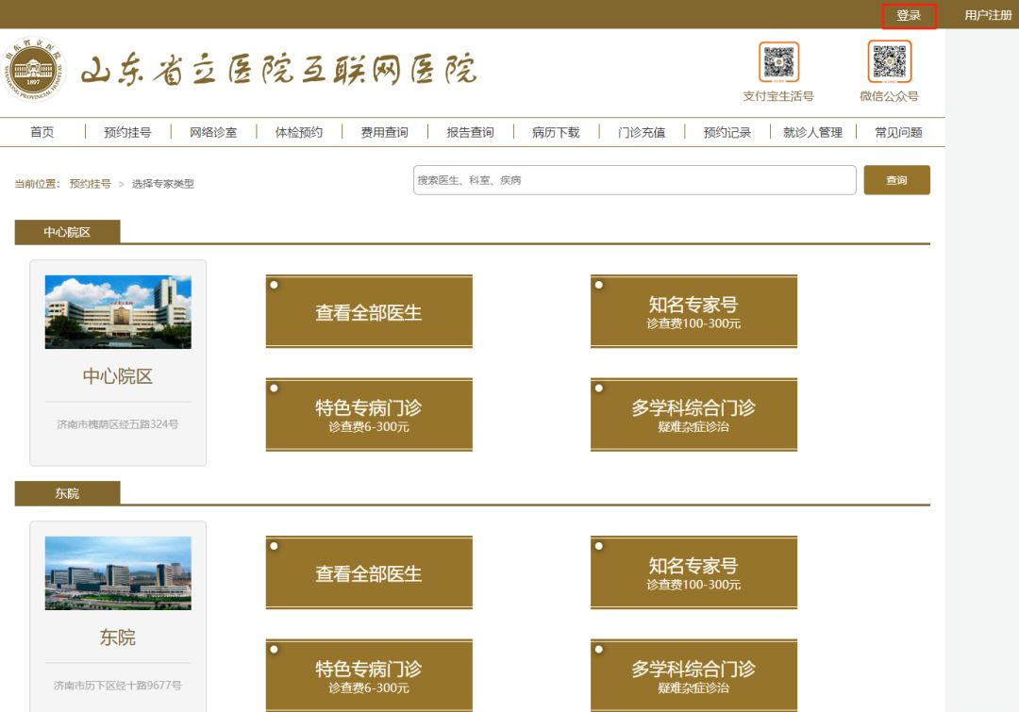
Task: Click the WeChat official account QR code
Action: click(x=889, y=62)
